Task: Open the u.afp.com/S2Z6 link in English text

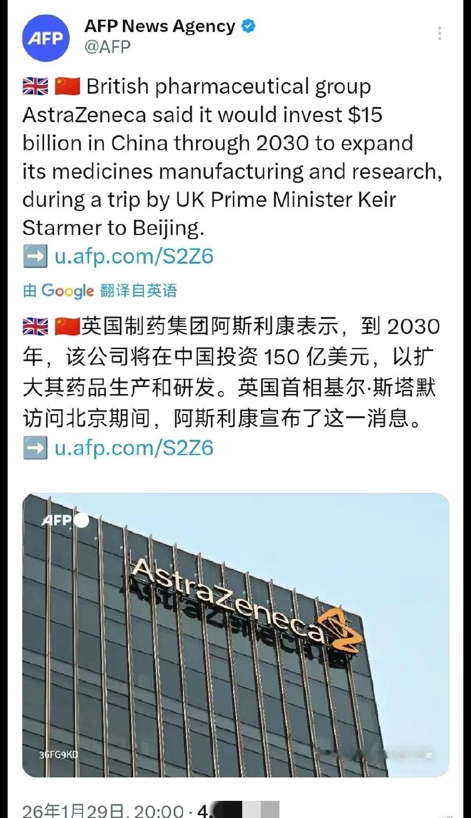Action: [x=134, y=256]
